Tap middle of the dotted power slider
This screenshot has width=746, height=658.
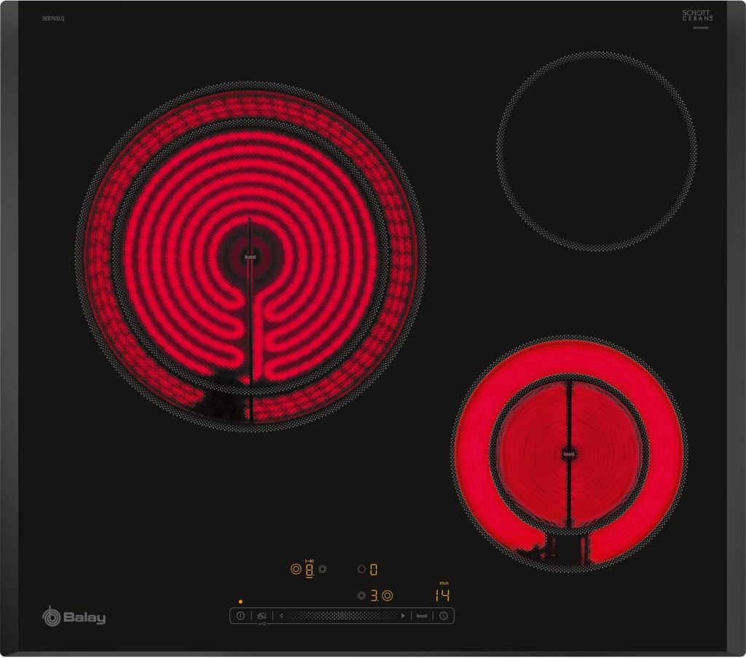pos(342,616)
